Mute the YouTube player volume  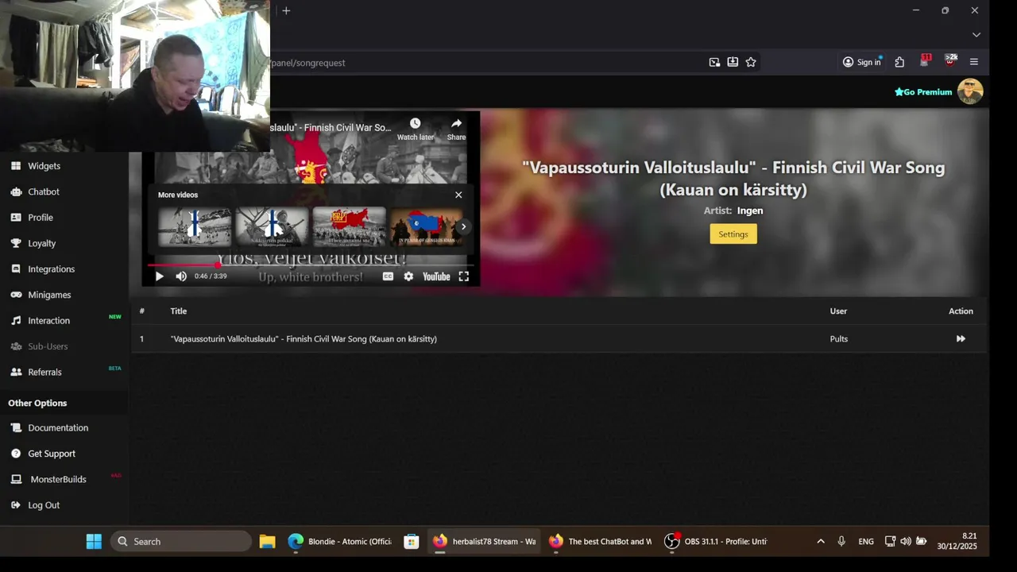click(181, 276)
